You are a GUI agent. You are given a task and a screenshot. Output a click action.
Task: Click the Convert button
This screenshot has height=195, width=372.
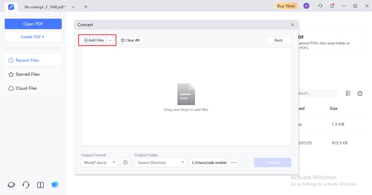(x=272, y=162)
